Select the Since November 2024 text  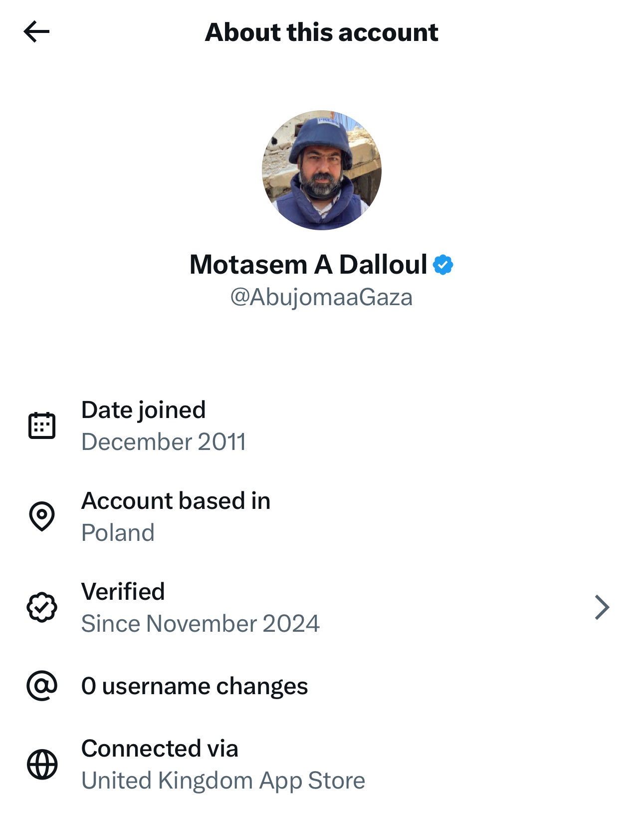pyautogui.click(x=200, y=624)
